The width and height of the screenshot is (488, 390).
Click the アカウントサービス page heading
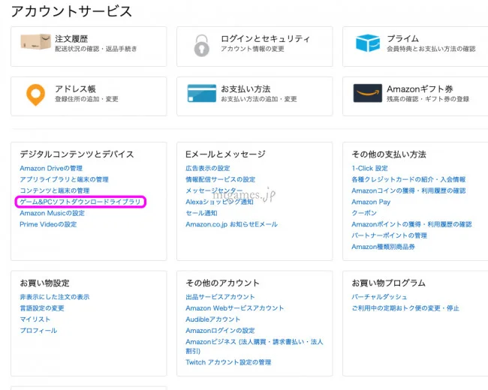click(71, 11)
